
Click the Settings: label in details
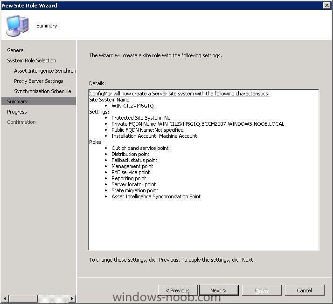(99, 112)
